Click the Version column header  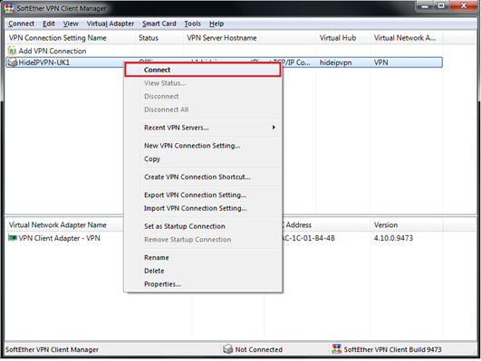[x=406, y=225]
